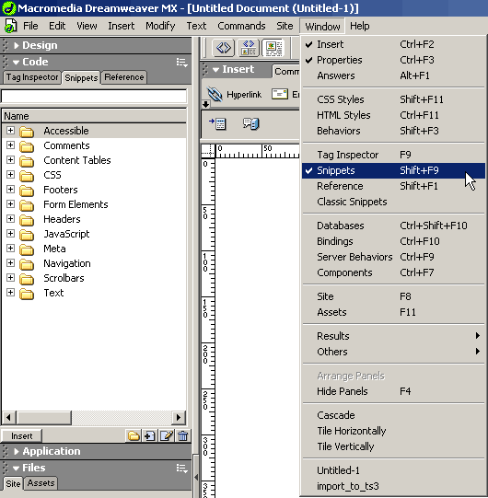Click the Accessible folder icon
Image resolution: width=488 pixels, height=498 pixels.
[27, 131]
